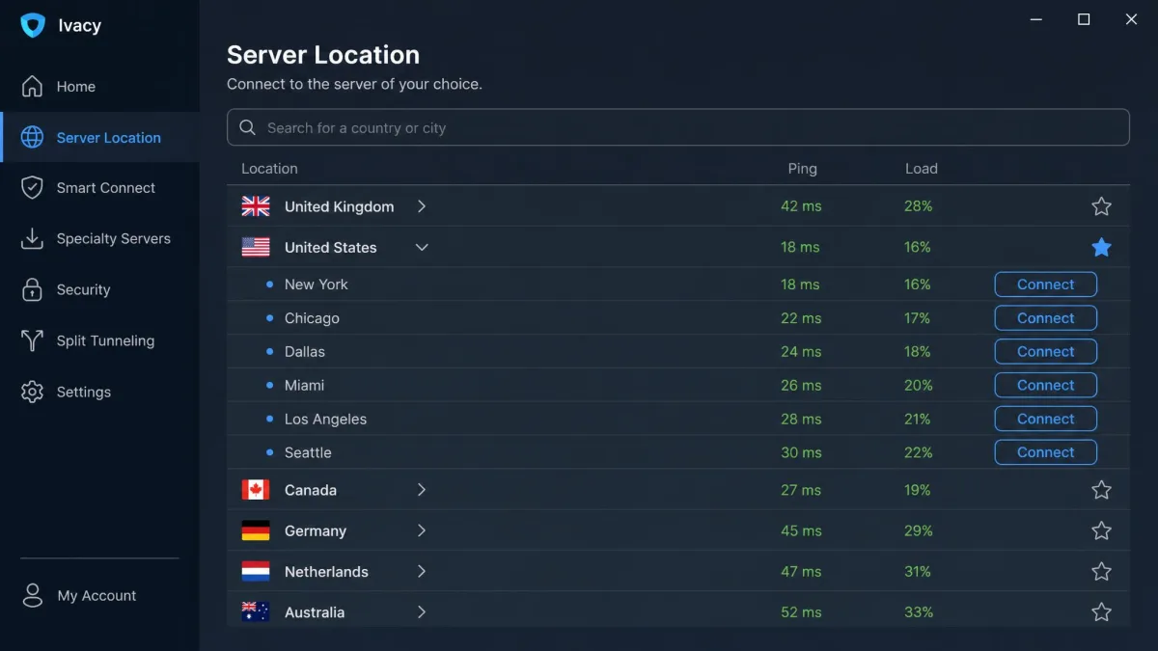Minimize the Ivacy window
1158x651 pixels.
point(1036,19)
